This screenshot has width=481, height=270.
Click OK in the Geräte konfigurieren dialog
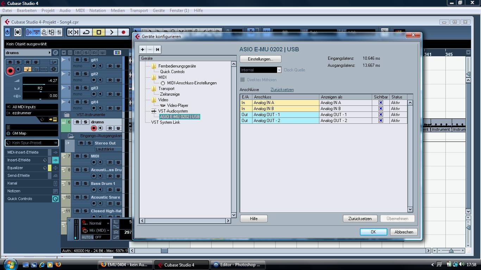[374, 232]
